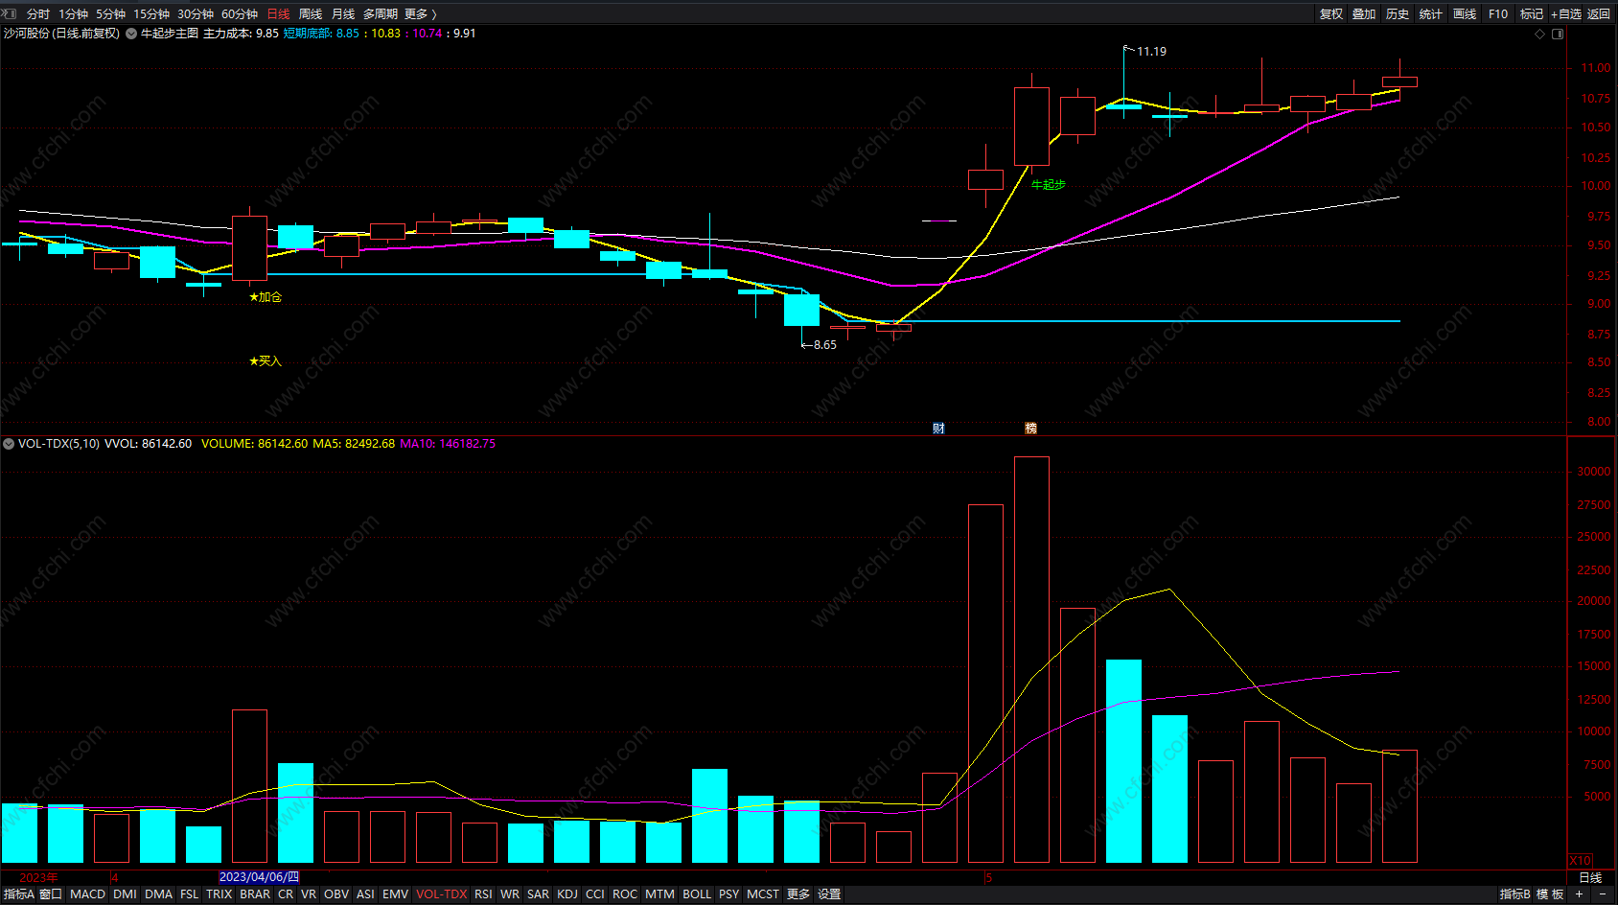Switch indicator to FSL
Viewport: 1618px width, 905px height.
[189, 894]
